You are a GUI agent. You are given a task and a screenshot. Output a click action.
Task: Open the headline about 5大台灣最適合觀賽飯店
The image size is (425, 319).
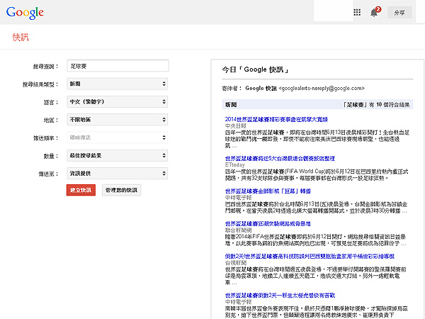279,158
